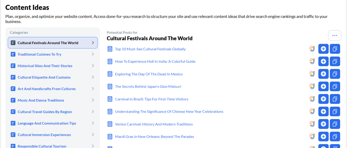Click the document icon beside Exploring Day Of The Dead
The image size is (347, 148).
(x=110, y=74)
